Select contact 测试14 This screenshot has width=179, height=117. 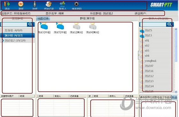click(157, 86)
